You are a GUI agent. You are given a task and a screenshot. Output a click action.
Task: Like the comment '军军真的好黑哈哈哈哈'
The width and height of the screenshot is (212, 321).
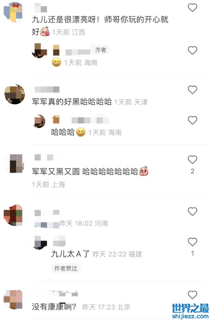pos(192,90)
